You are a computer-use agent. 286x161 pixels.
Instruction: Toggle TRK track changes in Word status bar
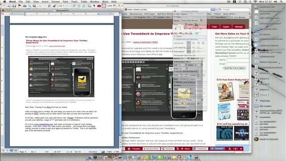[x=117, y=152]
